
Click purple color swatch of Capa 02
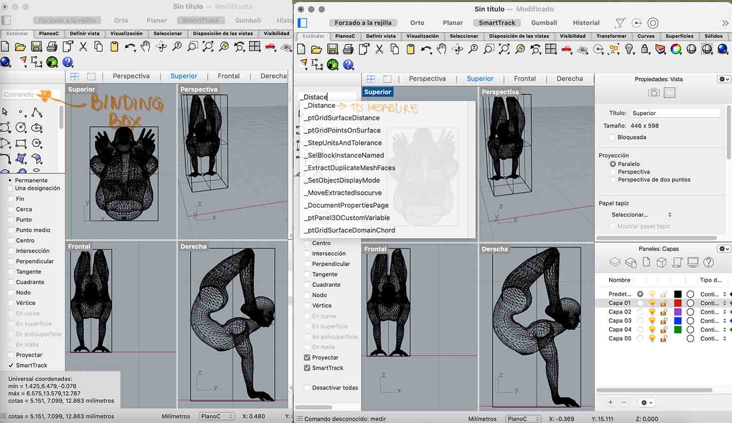coord(678,312)
